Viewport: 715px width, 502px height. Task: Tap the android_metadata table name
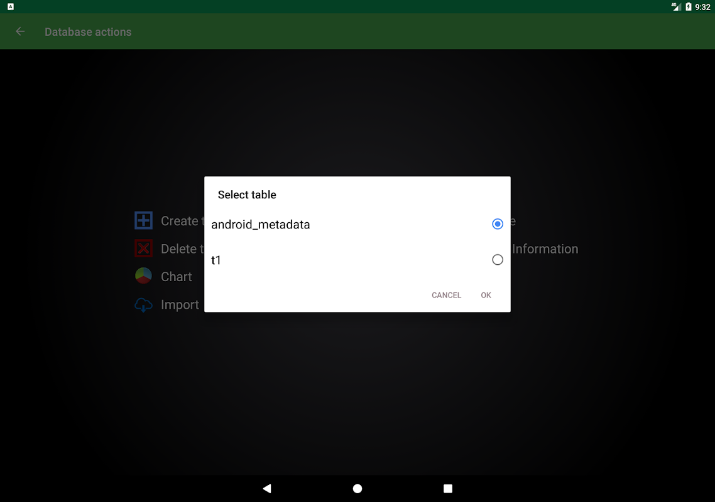coord(260,225)
